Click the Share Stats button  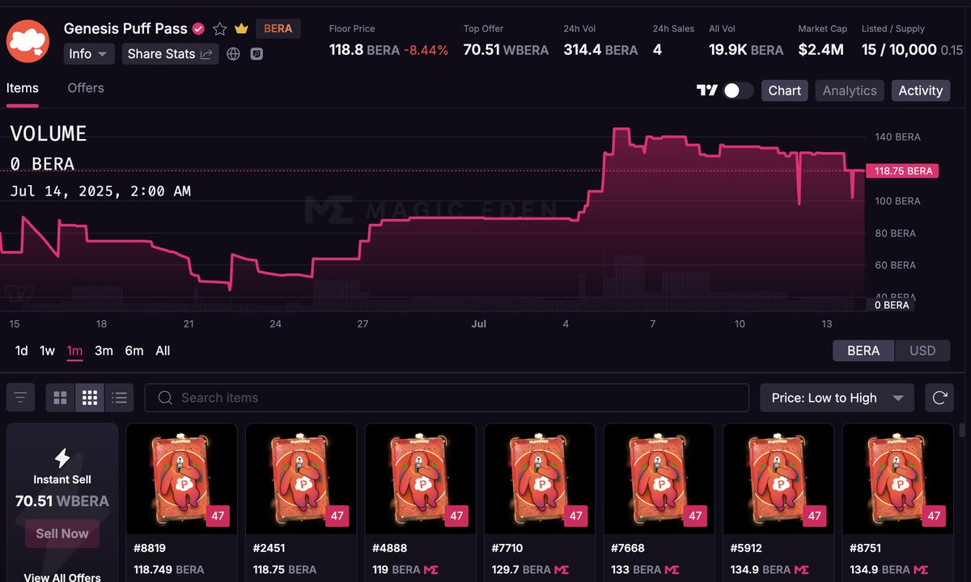pyautogui.click(x=170, y=54)
